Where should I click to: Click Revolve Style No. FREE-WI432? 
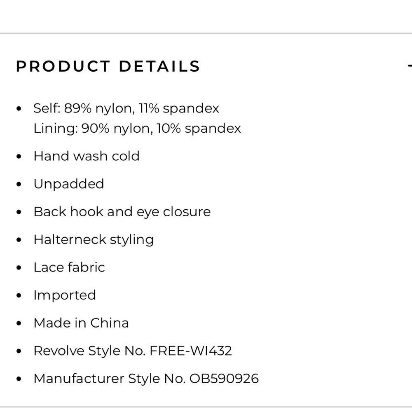pos(133,351)
